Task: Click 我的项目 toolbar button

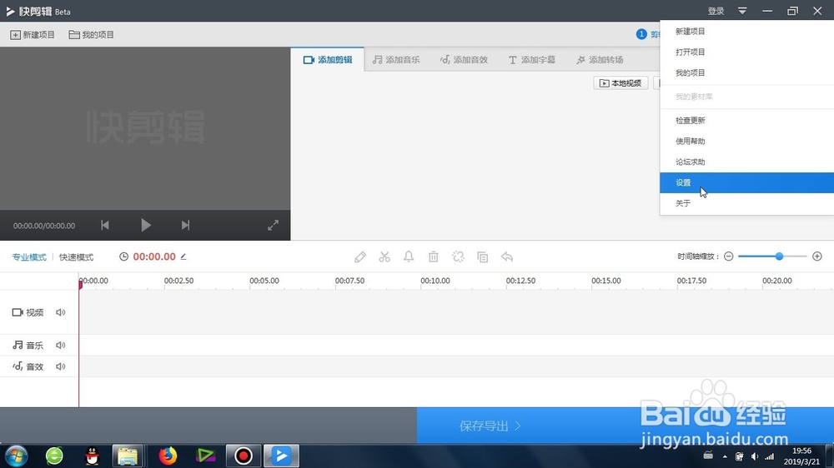Action: click(x=92, y=34)
